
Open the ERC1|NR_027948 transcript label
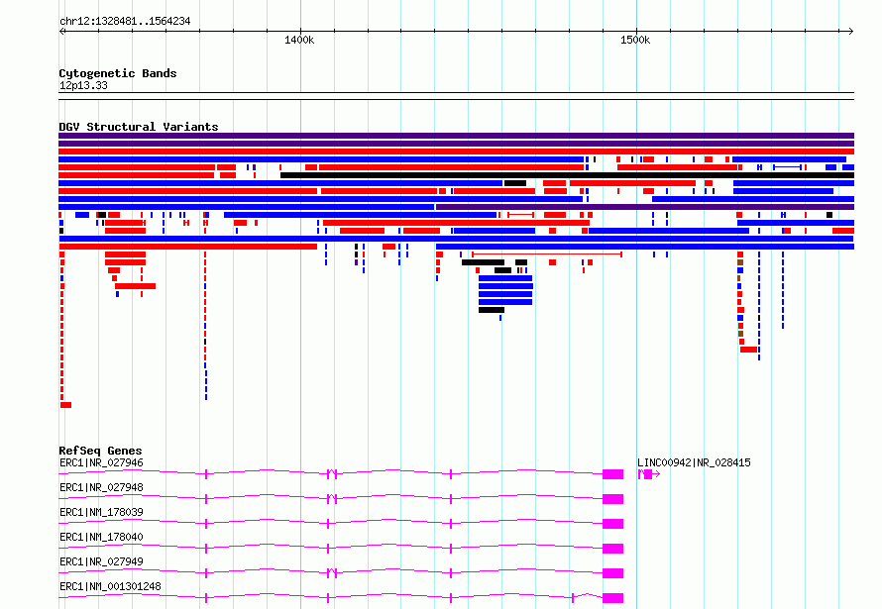[101, 487]
